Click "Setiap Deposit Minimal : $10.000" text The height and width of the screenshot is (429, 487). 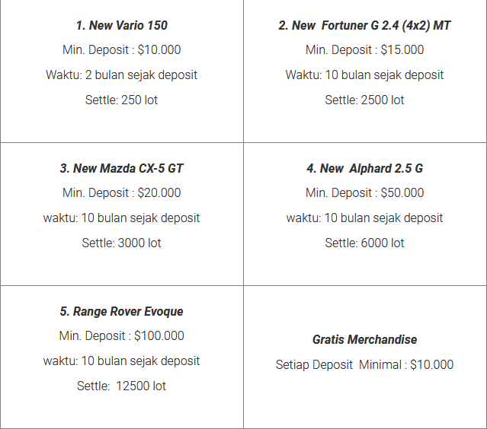coord(364,364)
